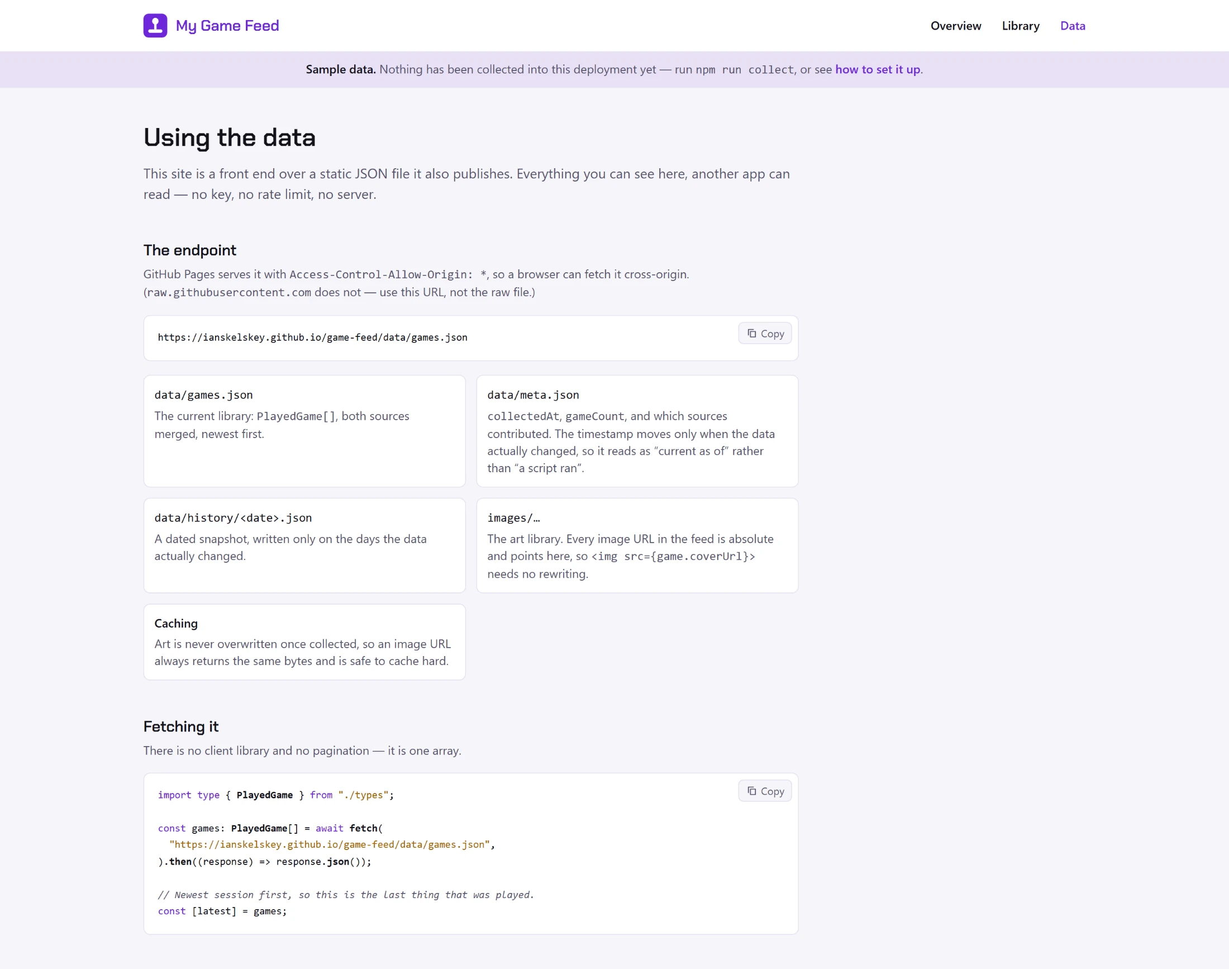The image size is (1229, 969).
Task: Click the .then((response) => response.json()) line
Action: pos(264,862)
